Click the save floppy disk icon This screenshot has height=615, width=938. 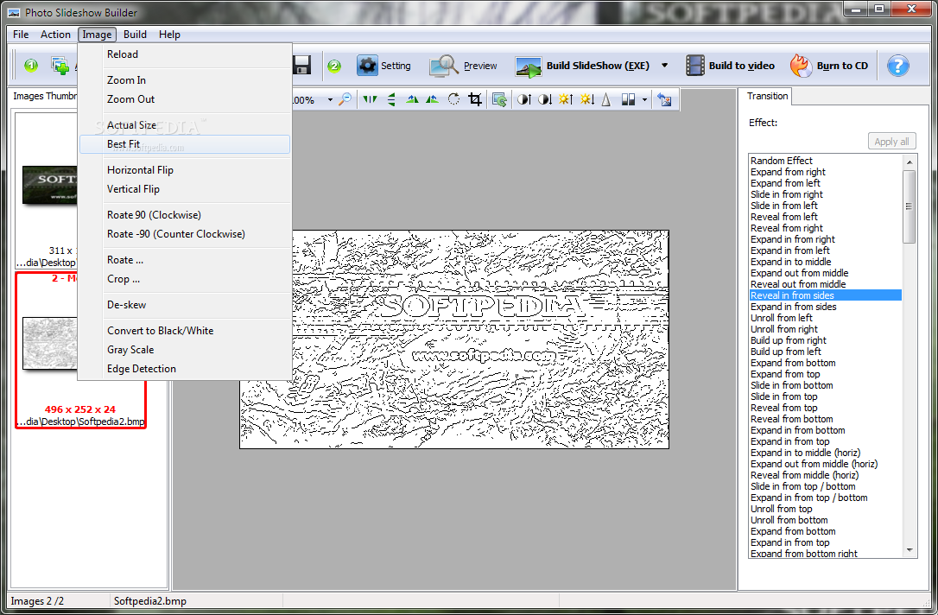click(x=302, y=65)
